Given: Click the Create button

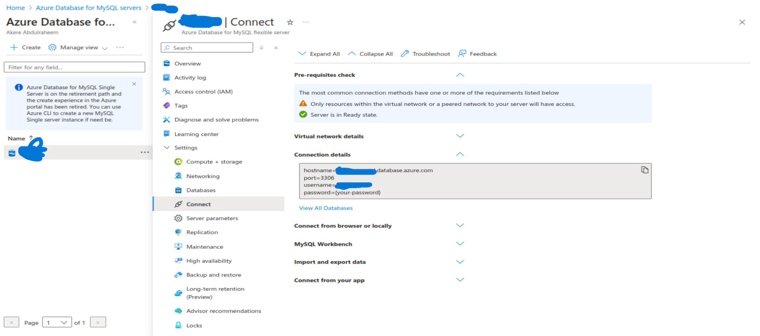Looking at the screenshot, I should [25, 47].
